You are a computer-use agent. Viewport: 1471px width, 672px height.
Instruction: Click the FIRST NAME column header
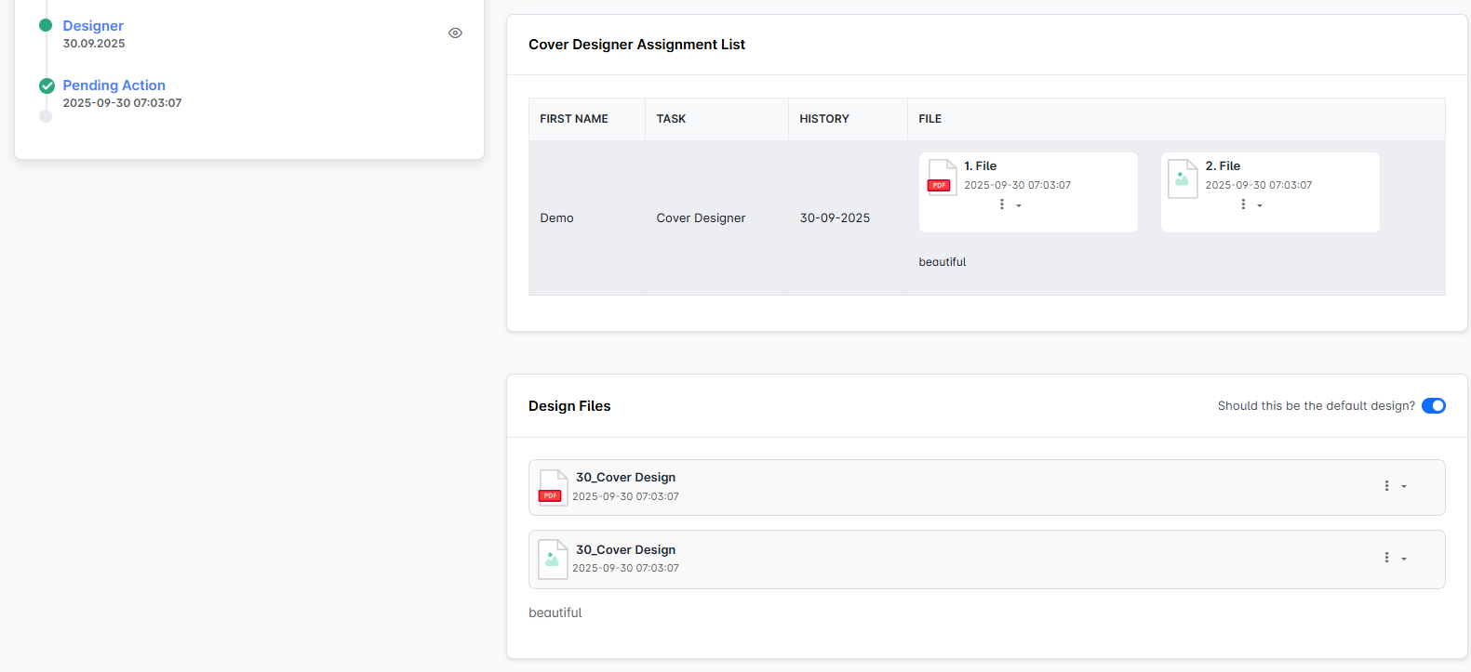point(574,119)
